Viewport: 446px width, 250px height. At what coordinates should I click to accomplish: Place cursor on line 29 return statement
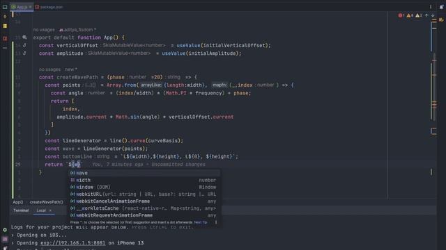[54, 165]
